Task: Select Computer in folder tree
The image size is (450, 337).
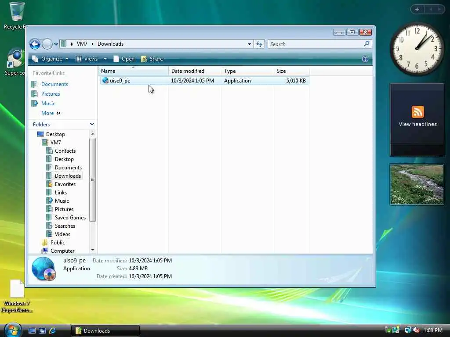Action: click(62, 251)
